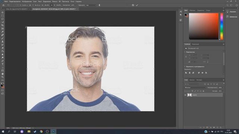This screenshot has width=239, height=134.
Task: Select the Path Selection tool
Action: (3, 67)
